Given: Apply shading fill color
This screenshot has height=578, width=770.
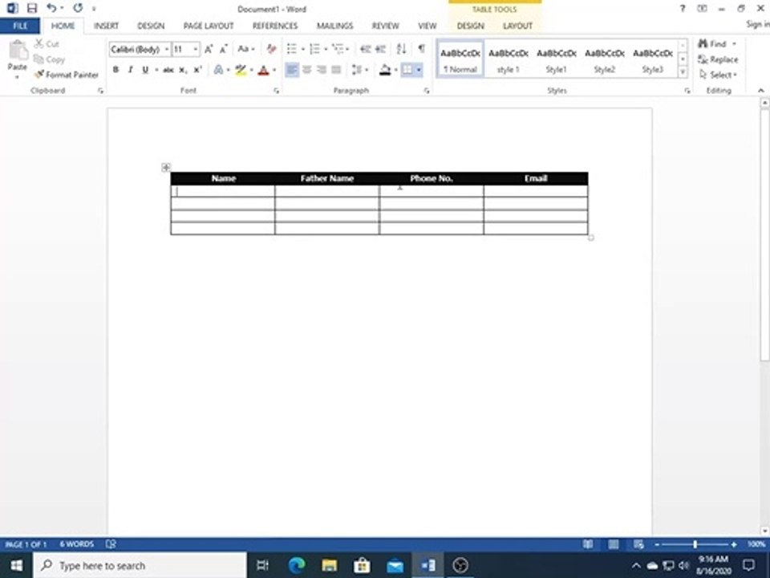Looking at the screenshot, I should 386,71.
